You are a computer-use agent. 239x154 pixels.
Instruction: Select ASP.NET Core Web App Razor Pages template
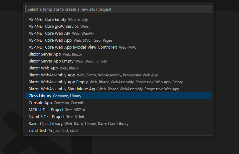(x=119, y=40)
